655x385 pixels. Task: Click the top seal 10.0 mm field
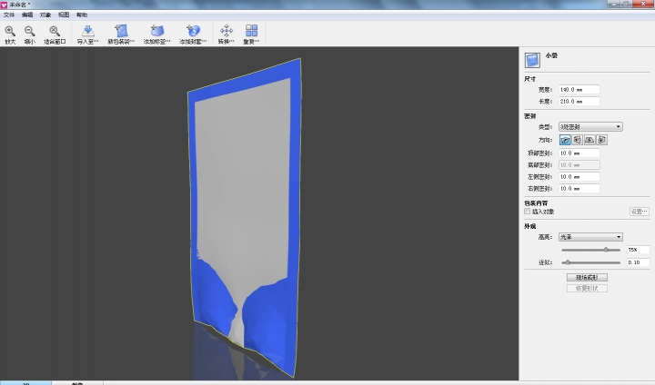[x=579, y=153]
